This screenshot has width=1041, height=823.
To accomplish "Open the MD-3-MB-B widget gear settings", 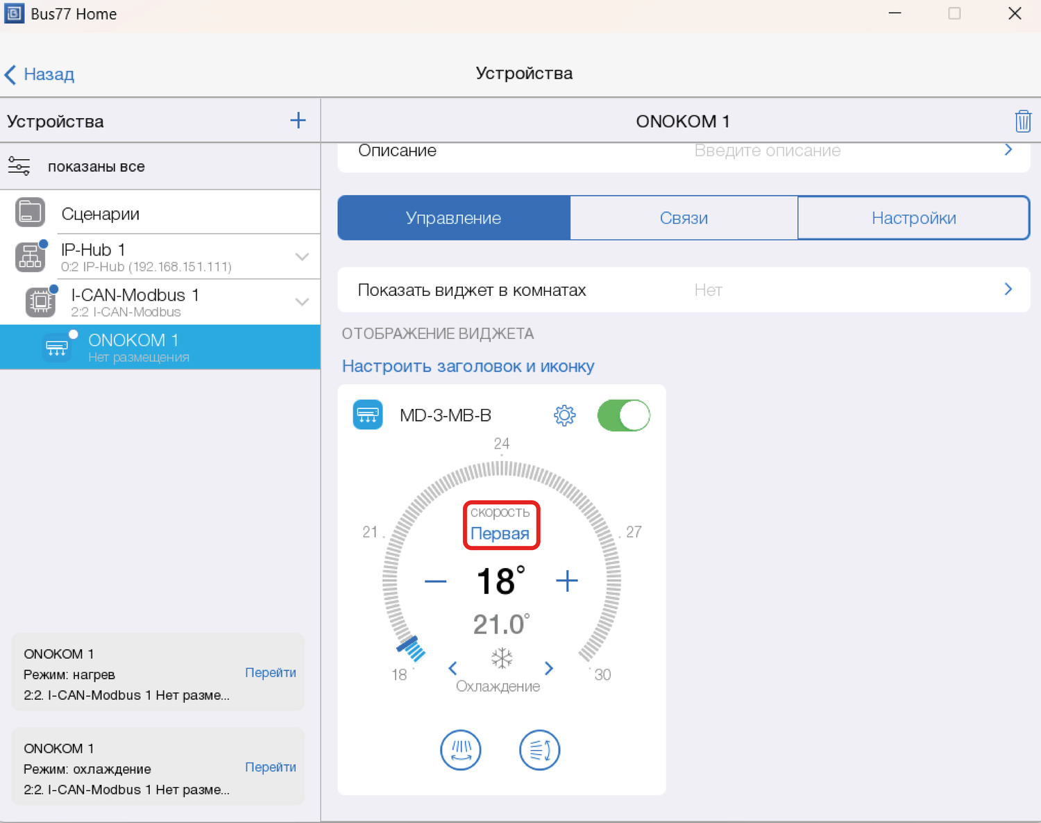I will 564,415.
